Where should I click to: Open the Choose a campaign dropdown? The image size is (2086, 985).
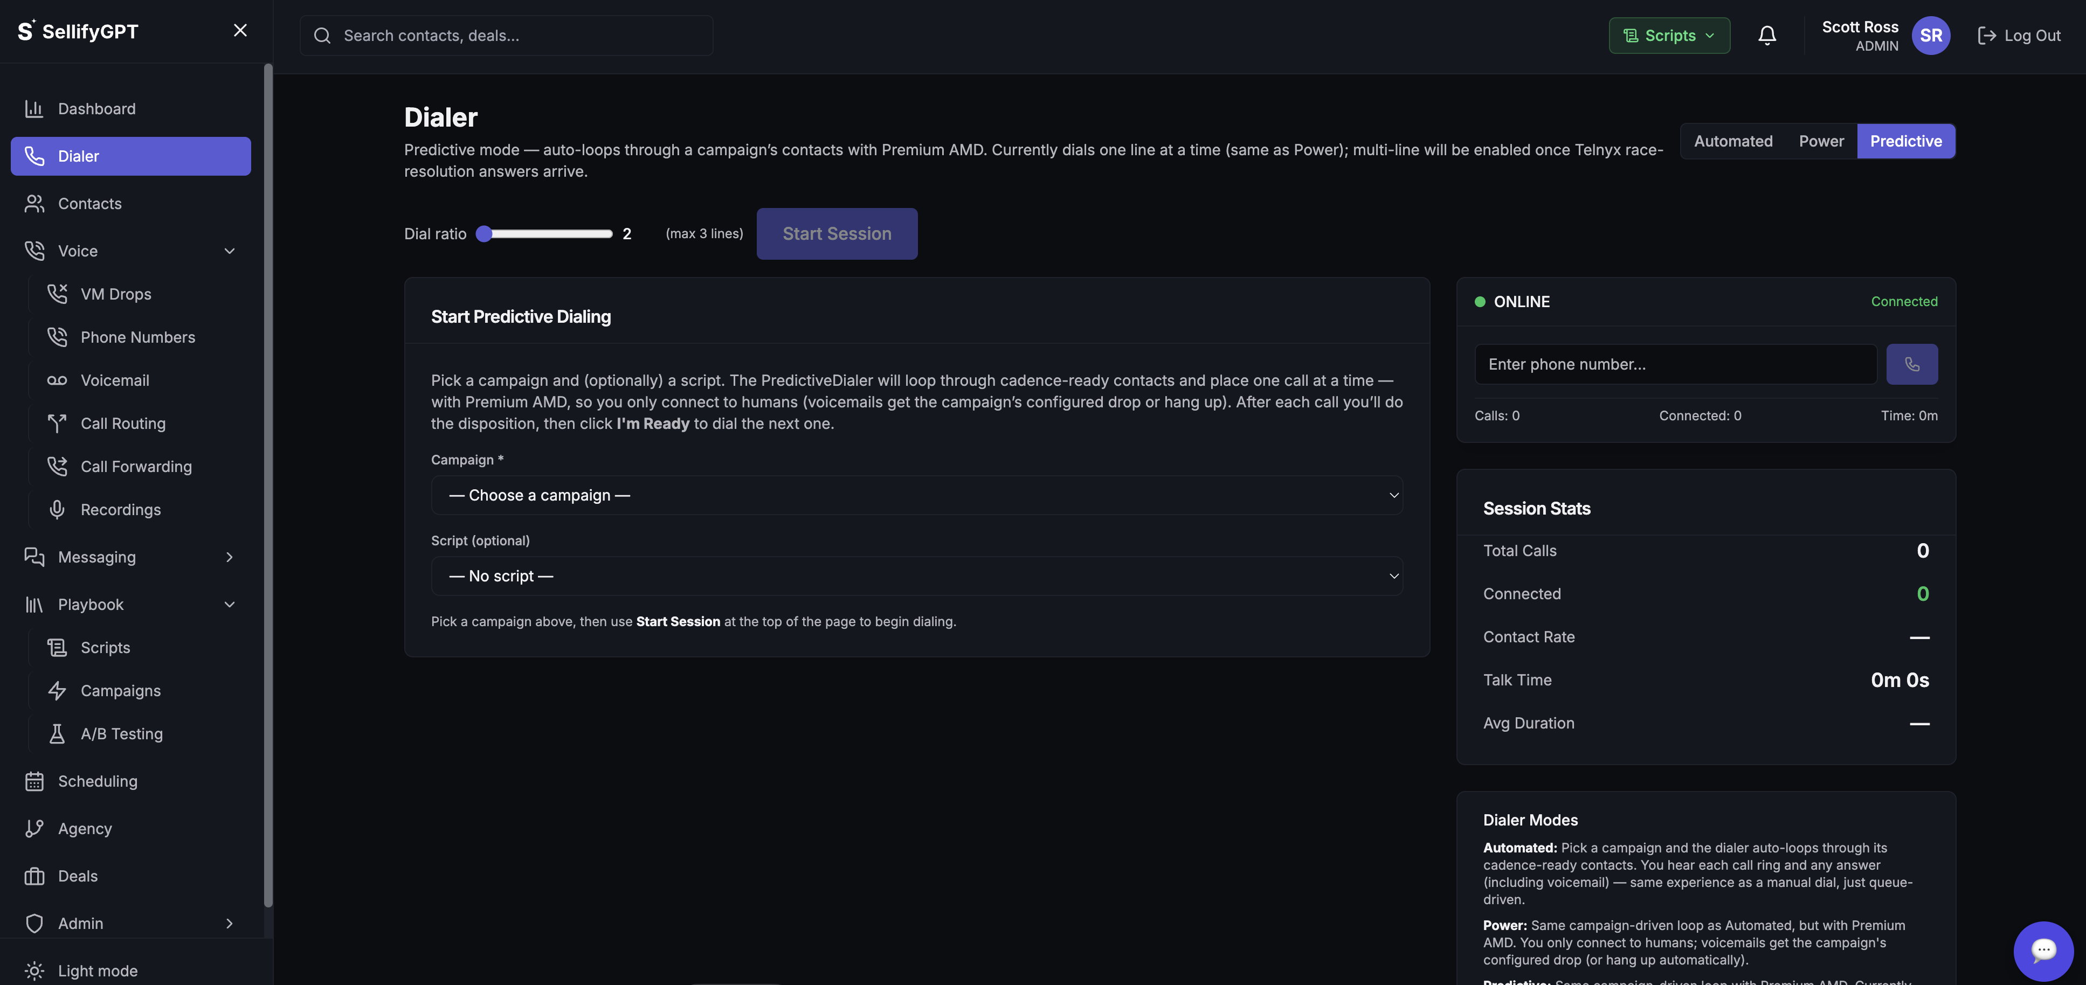point(917,495)
